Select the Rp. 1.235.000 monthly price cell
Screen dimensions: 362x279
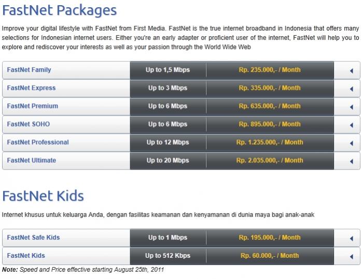pyautogui.click(x=270, y=143)
